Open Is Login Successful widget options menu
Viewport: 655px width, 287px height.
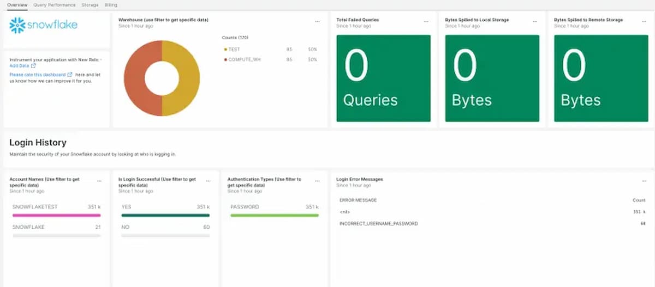pos(208,181)
